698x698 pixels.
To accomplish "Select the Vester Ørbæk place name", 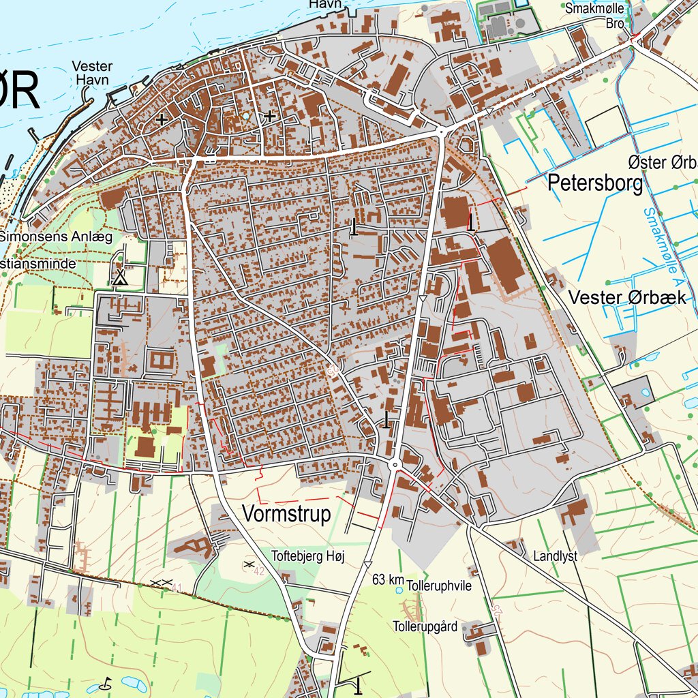I will 627,298.
